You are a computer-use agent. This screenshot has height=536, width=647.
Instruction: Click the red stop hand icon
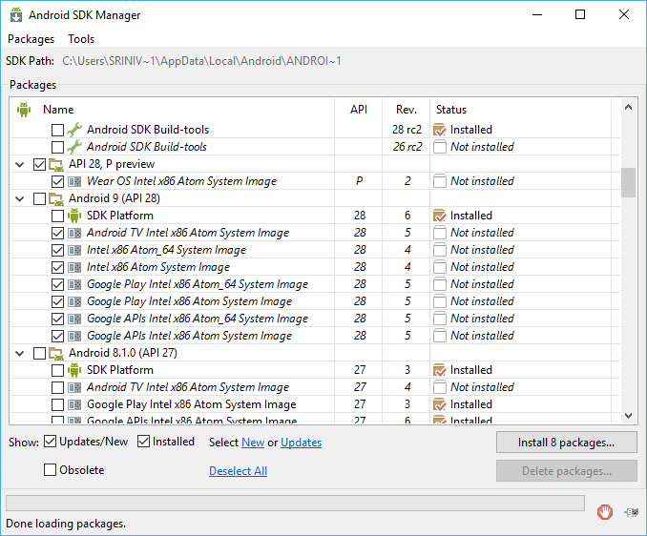pyautogui.click(x=604, y=512)
